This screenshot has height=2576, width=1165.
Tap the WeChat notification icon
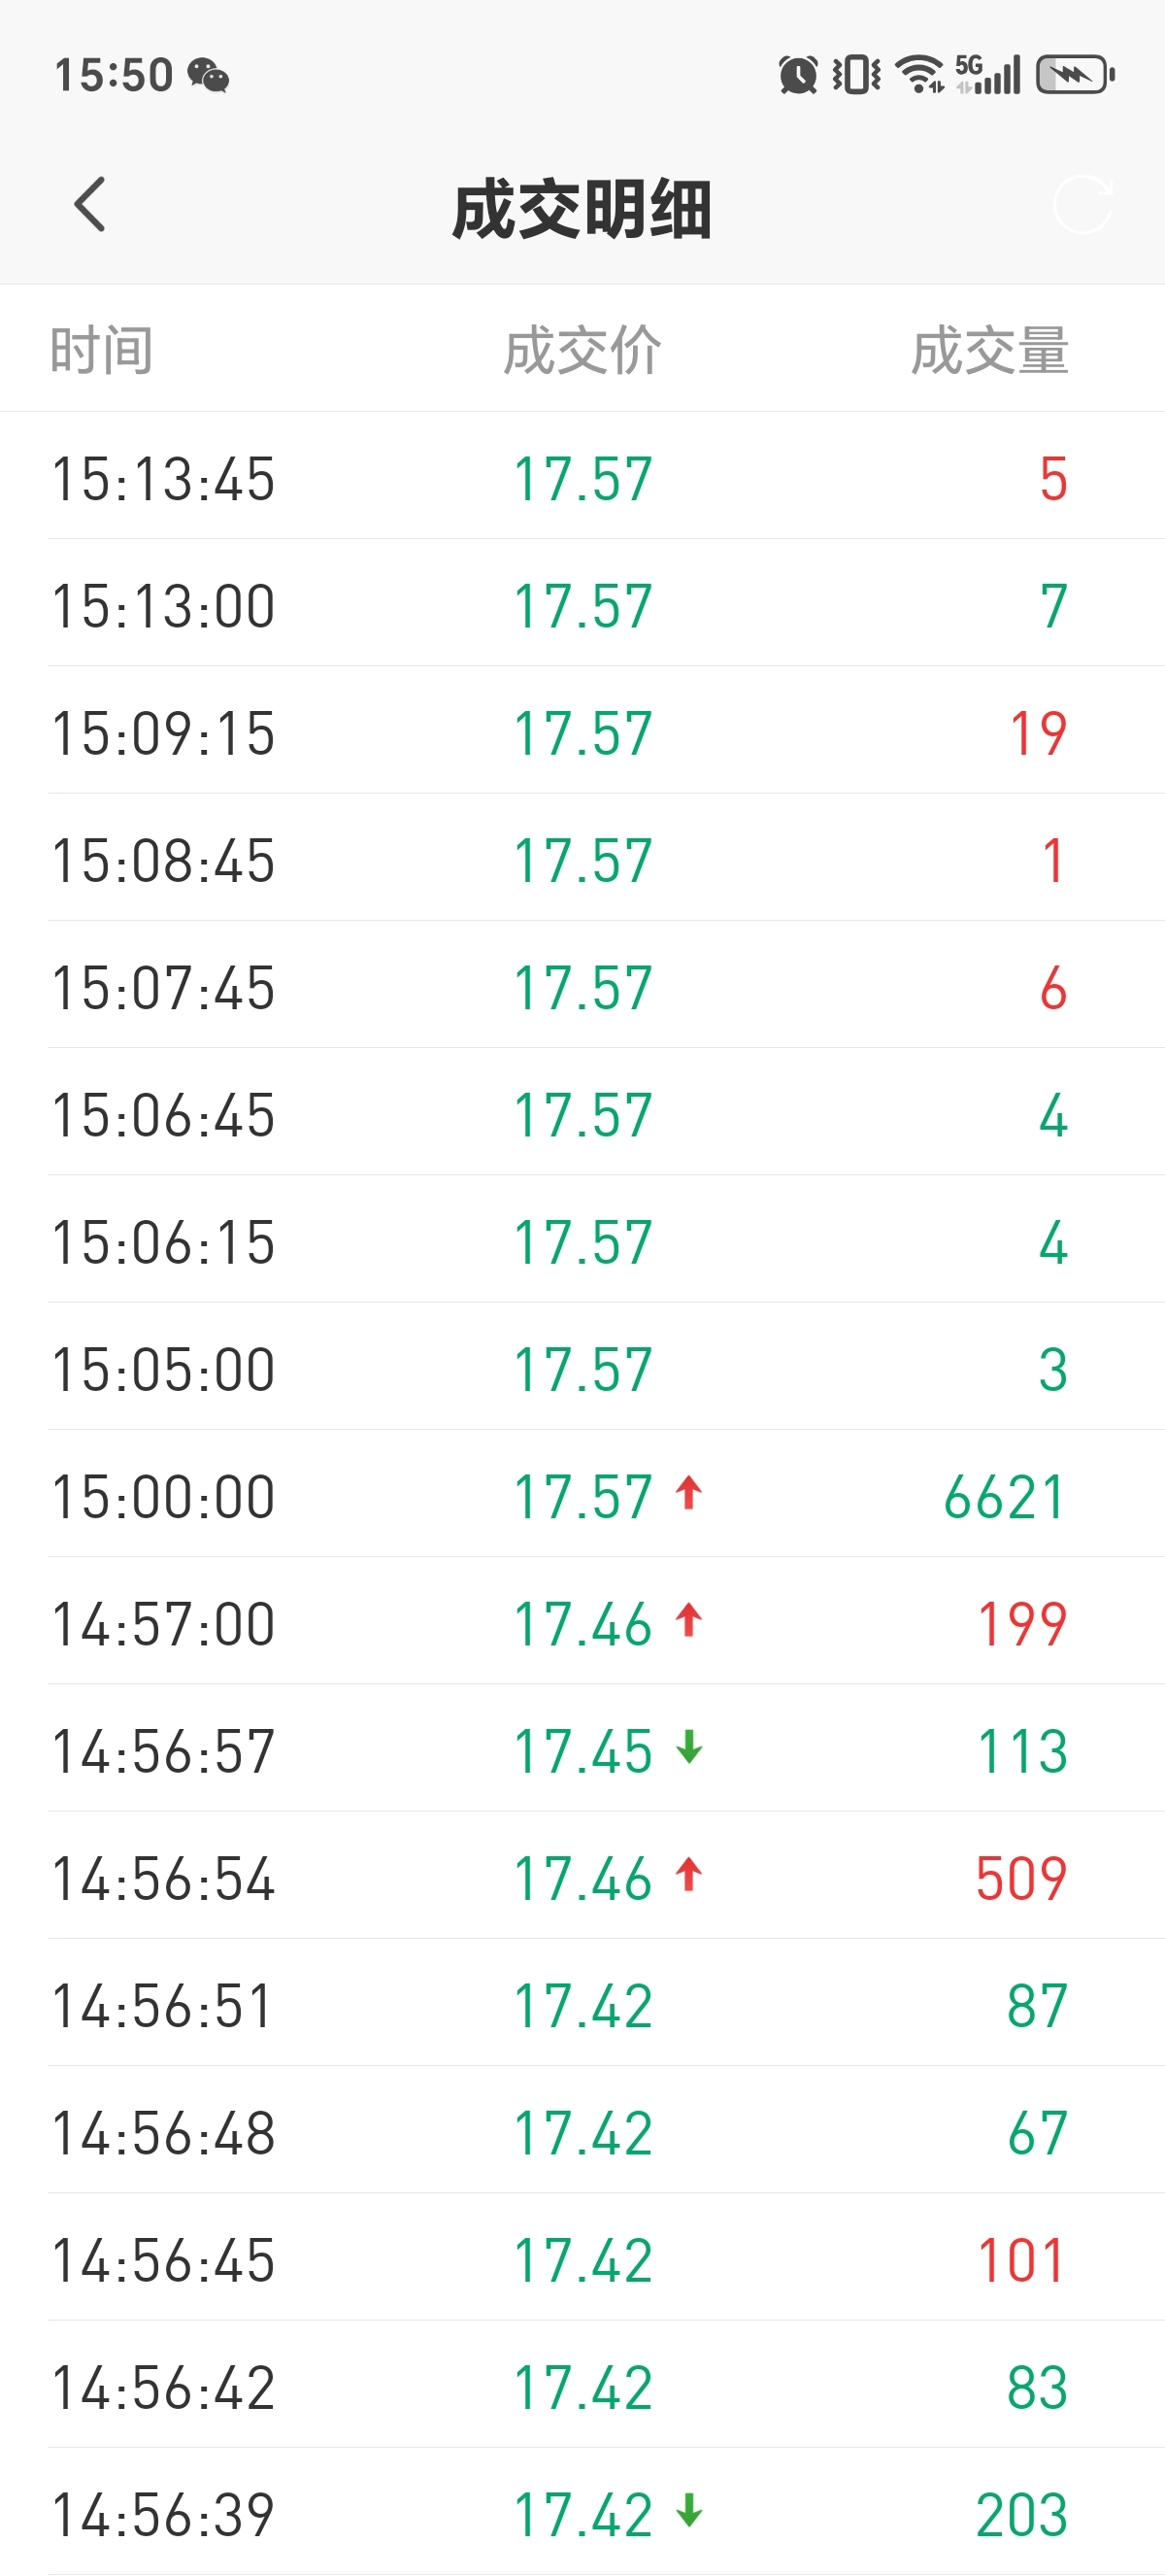209,75
